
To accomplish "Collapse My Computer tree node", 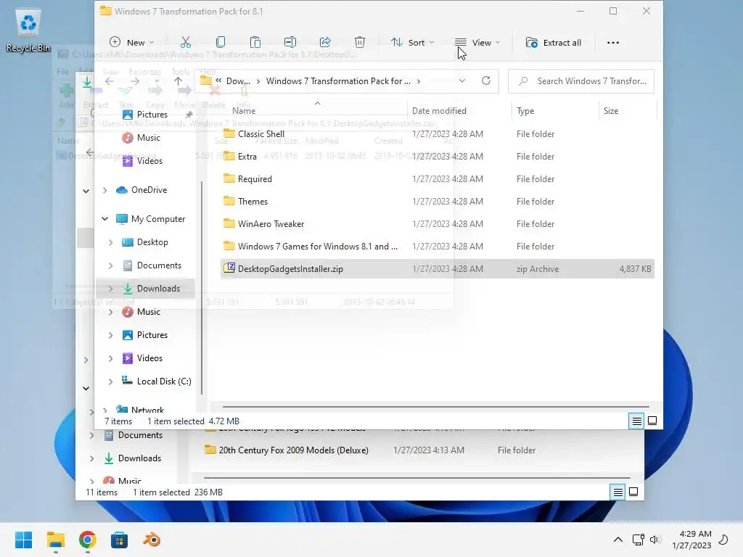I will 104,219.
